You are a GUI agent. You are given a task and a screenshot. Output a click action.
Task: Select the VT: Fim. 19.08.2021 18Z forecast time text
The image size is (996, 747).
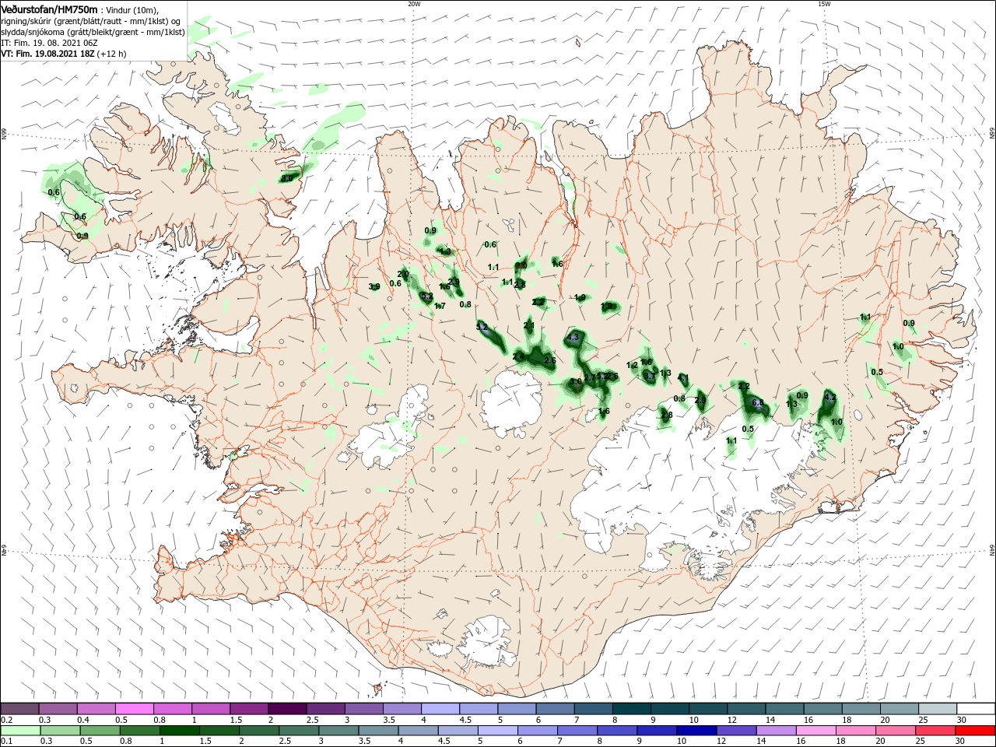[x=47, y=54]
